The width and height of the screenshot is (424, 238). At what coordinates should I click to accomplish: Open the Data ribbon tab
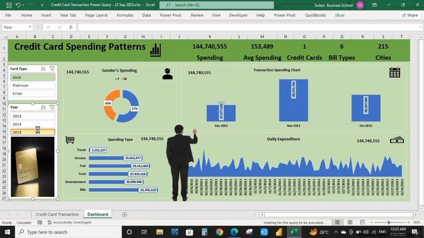pyautogui.click(x=146, y=15)
